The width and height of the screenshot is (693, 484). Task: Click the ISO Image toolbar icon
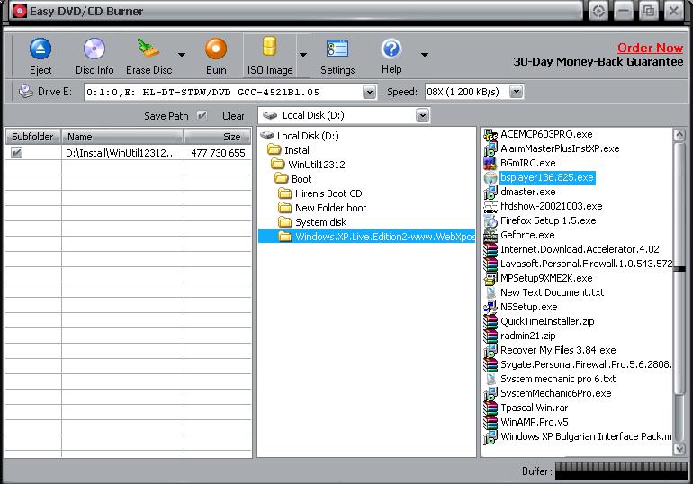click(270, 47)
